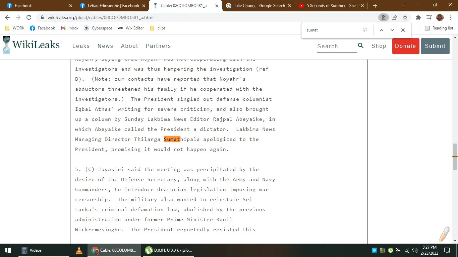Open the Windows notification center
The width and height of the screenshot is (458, 257).
click(447, 250)
